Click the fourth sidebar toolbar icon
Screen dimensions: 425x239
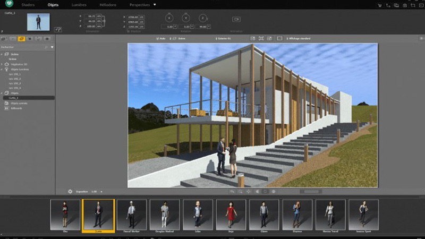point(30,39)
